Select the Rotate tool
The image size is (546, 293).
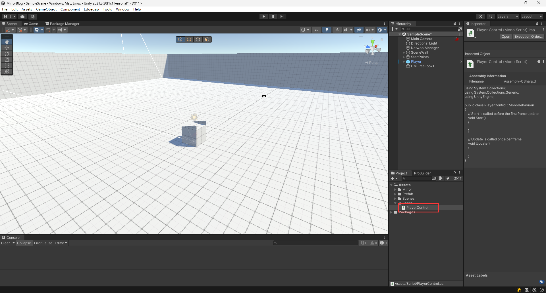(x=7, y=54)
